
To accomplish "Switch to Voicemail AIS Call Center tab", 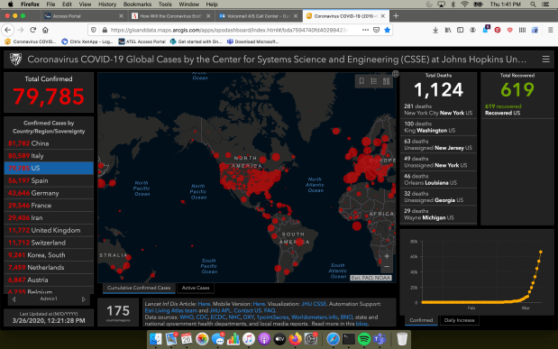I will click(259, 16).
